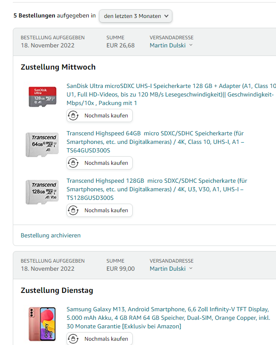Click the 'Zustellung Mittwoch' heading
276x345 pixels.
pos(58,67)
